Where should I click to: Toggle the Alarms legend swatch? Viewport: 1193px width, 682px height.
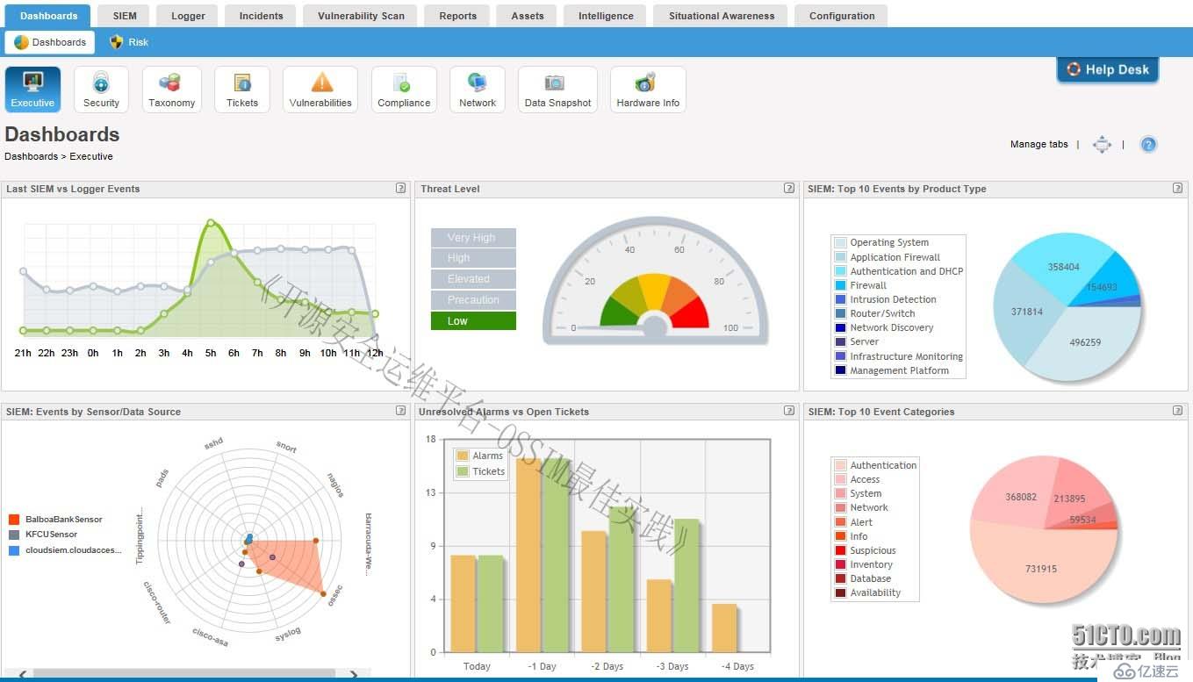tap(463, 456)
